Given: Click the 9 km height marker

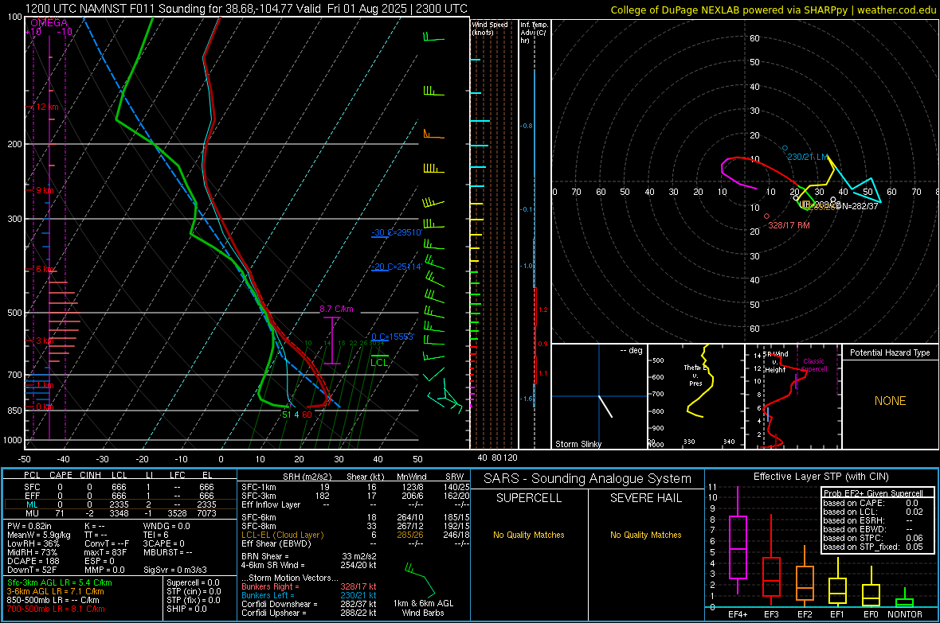Looking at the screenshot, I should (45, 190).
